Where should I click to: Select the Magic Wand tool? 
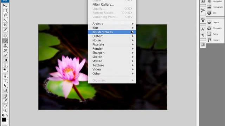pos(5,20)
